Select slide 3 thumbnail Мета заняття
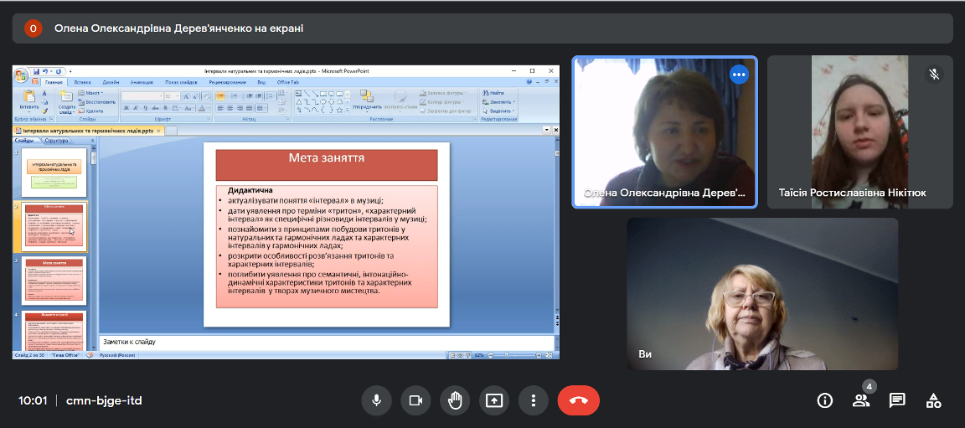965x428 pixels. (x=54, y=280)
